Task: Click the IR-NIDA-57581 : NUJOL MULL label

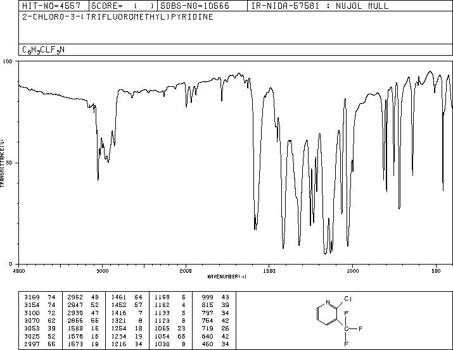Action: coord(320,6)
